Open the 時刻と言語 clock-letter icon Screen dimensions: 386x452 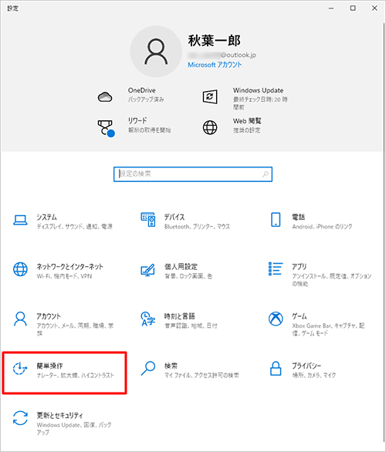[147, 319]
